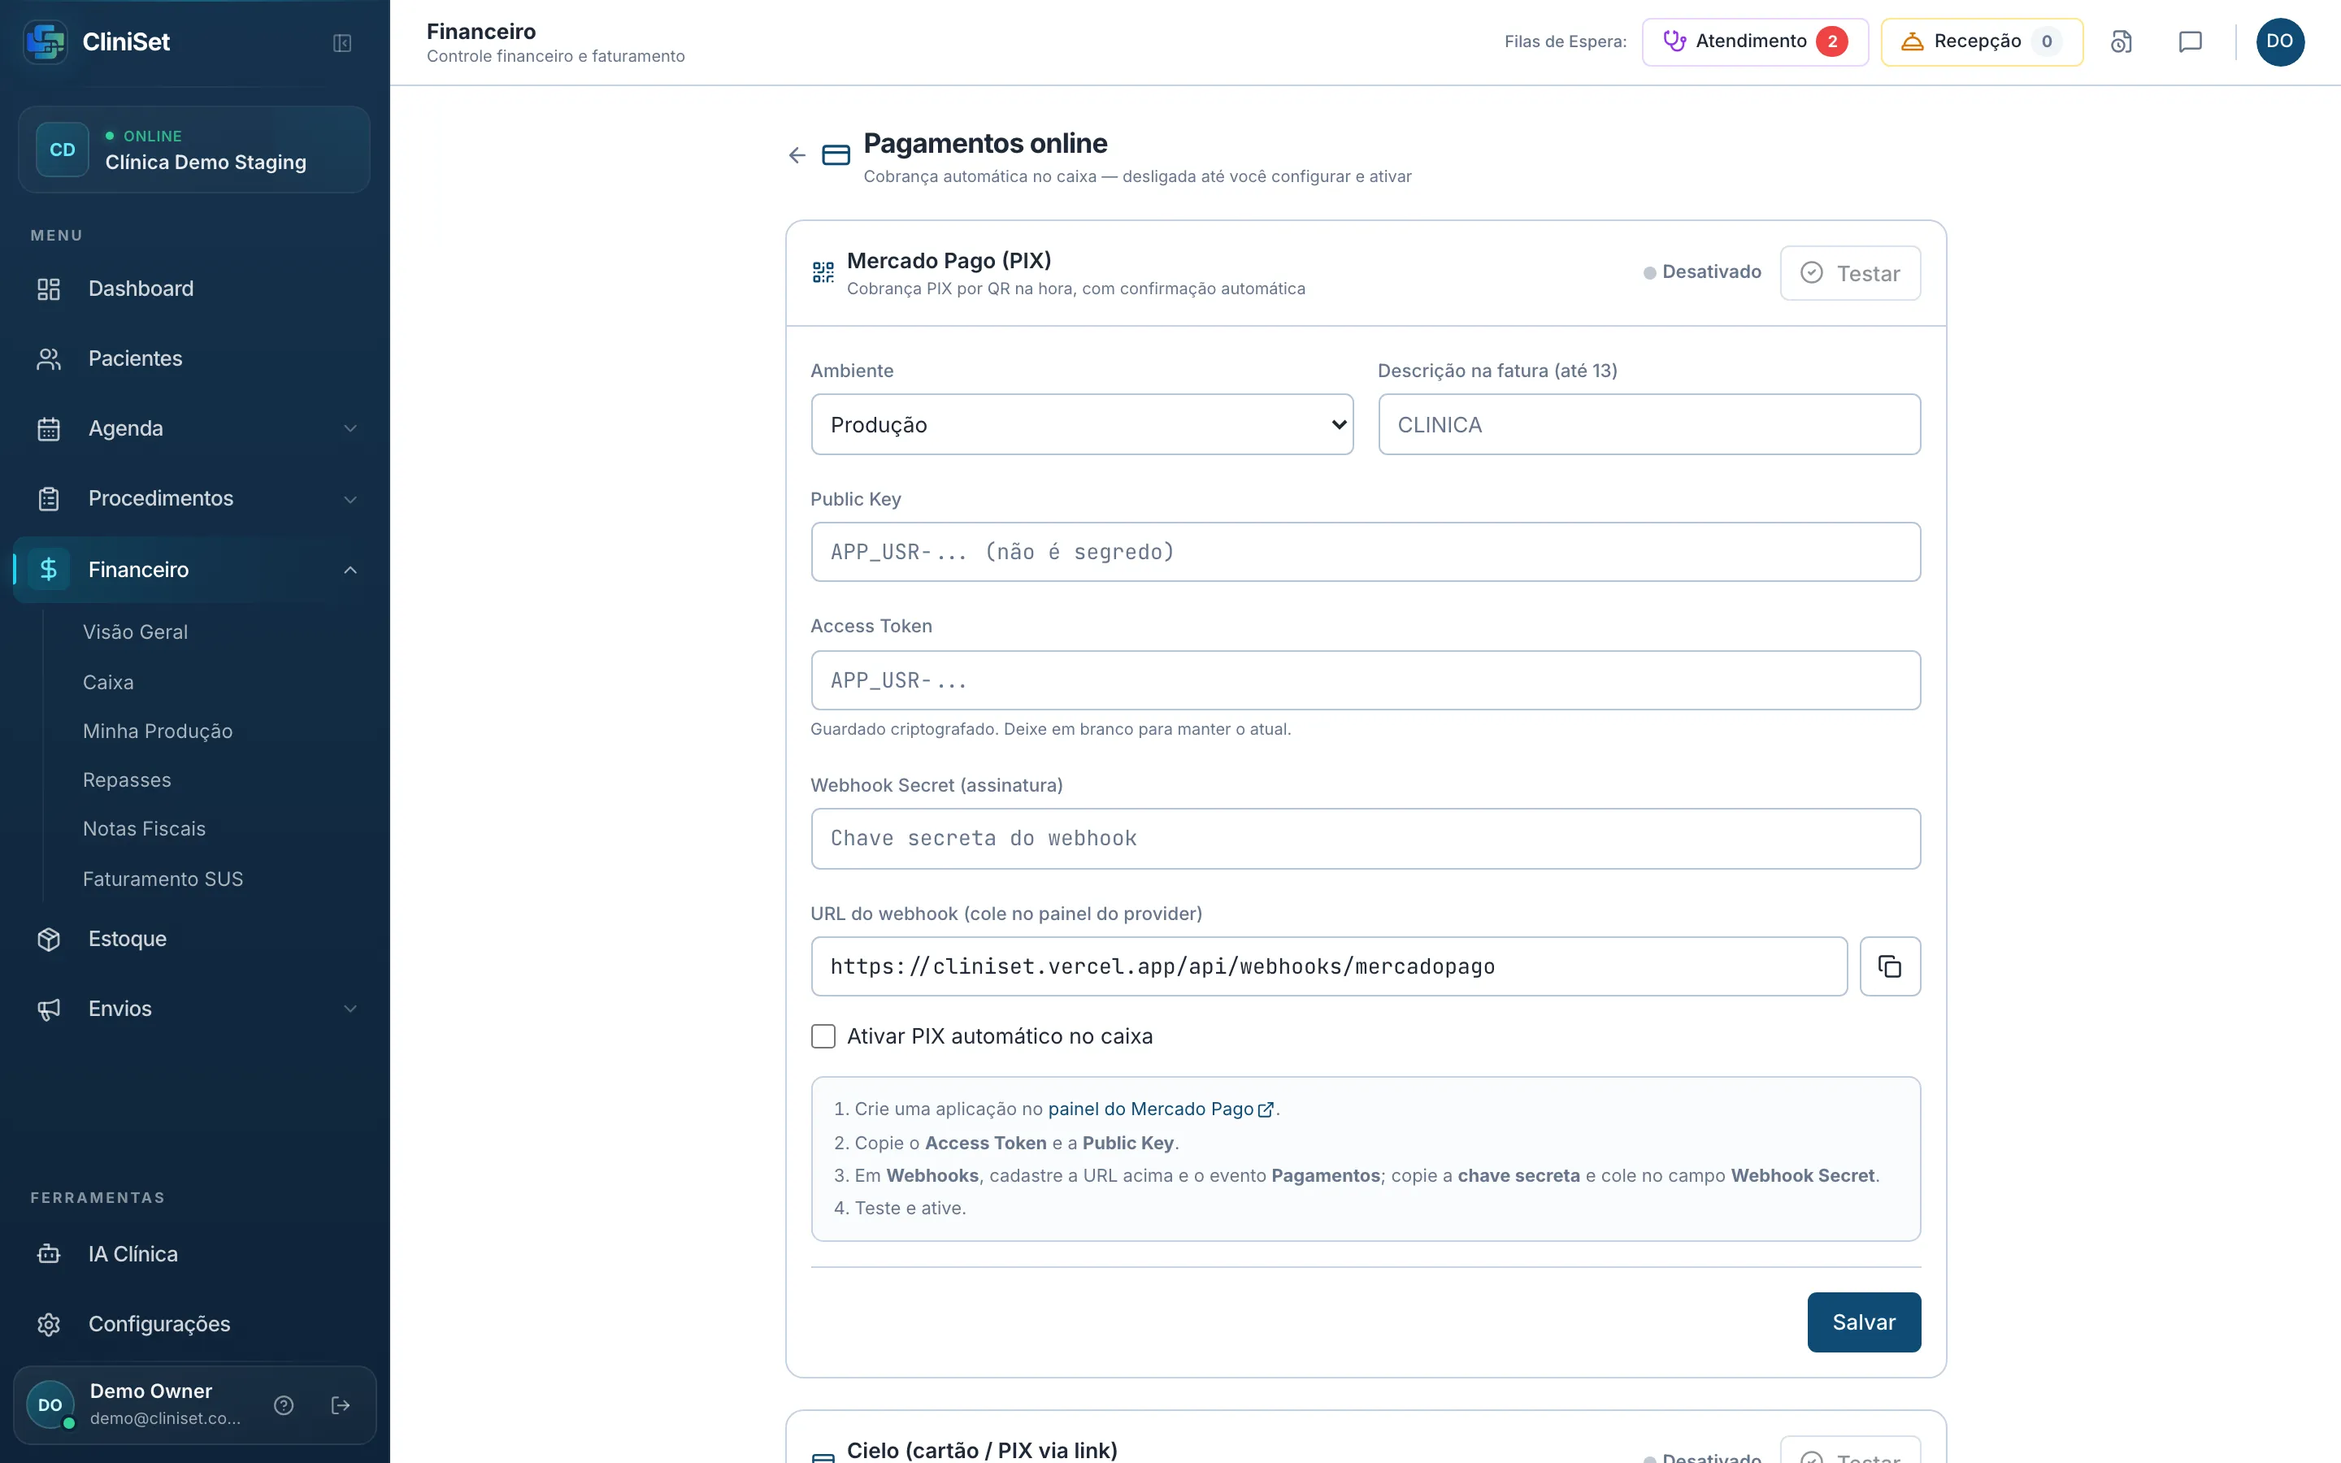The height and width of the screenshot is (1463, 2341).
Task: Click the Testar button for Mercado Pago
Action: click(1849, 273)
